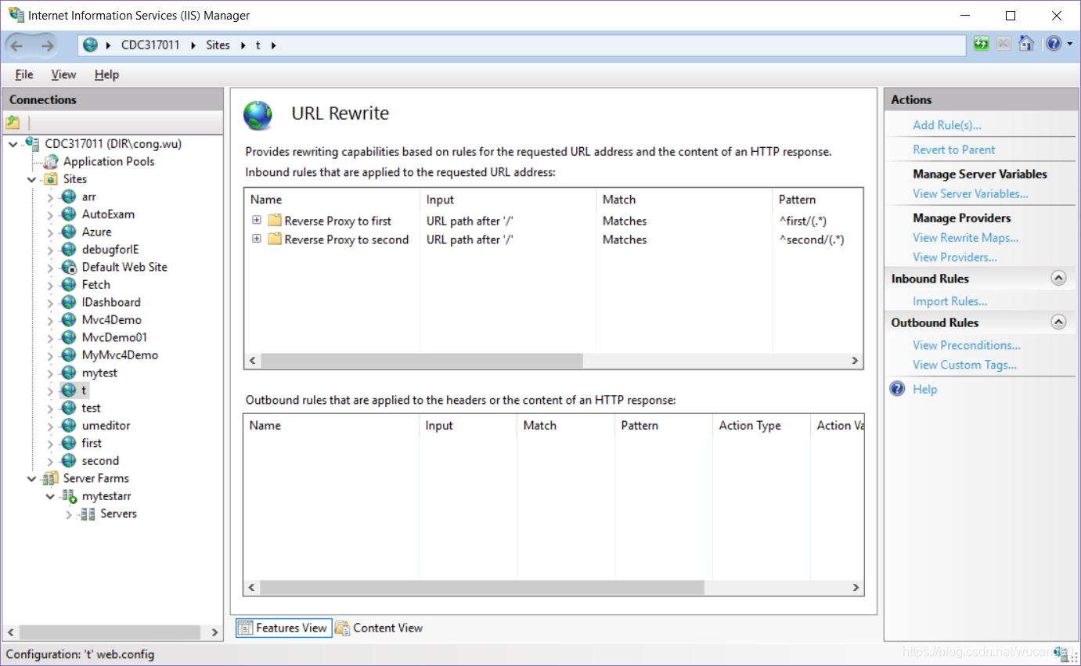The image size is (1081, 666).
Task: Expand the Servers tree node
Action: click(x=69, y=514)
